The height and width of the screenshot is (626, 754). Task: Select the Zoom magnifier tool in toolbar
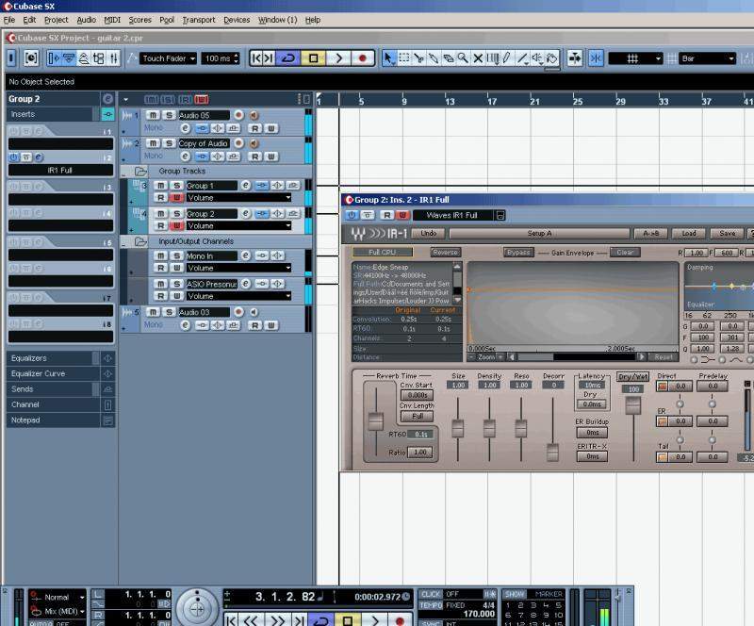[x=463, y=58]
